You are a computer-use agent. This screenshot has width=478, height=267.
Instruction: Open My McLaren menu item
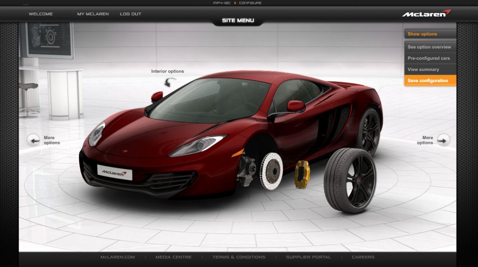click(x=93, y=14)
